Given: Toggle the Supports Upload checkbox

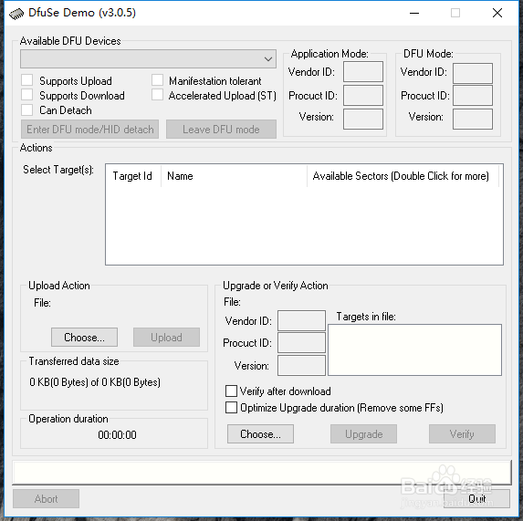Looking at the screenshot, I should (27, 80).
